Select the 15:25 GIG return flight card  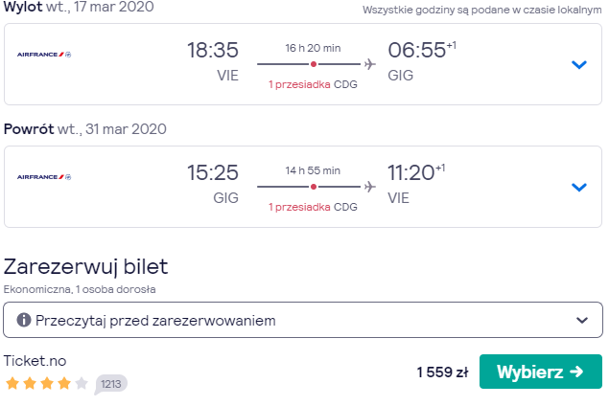coord(303,187)
